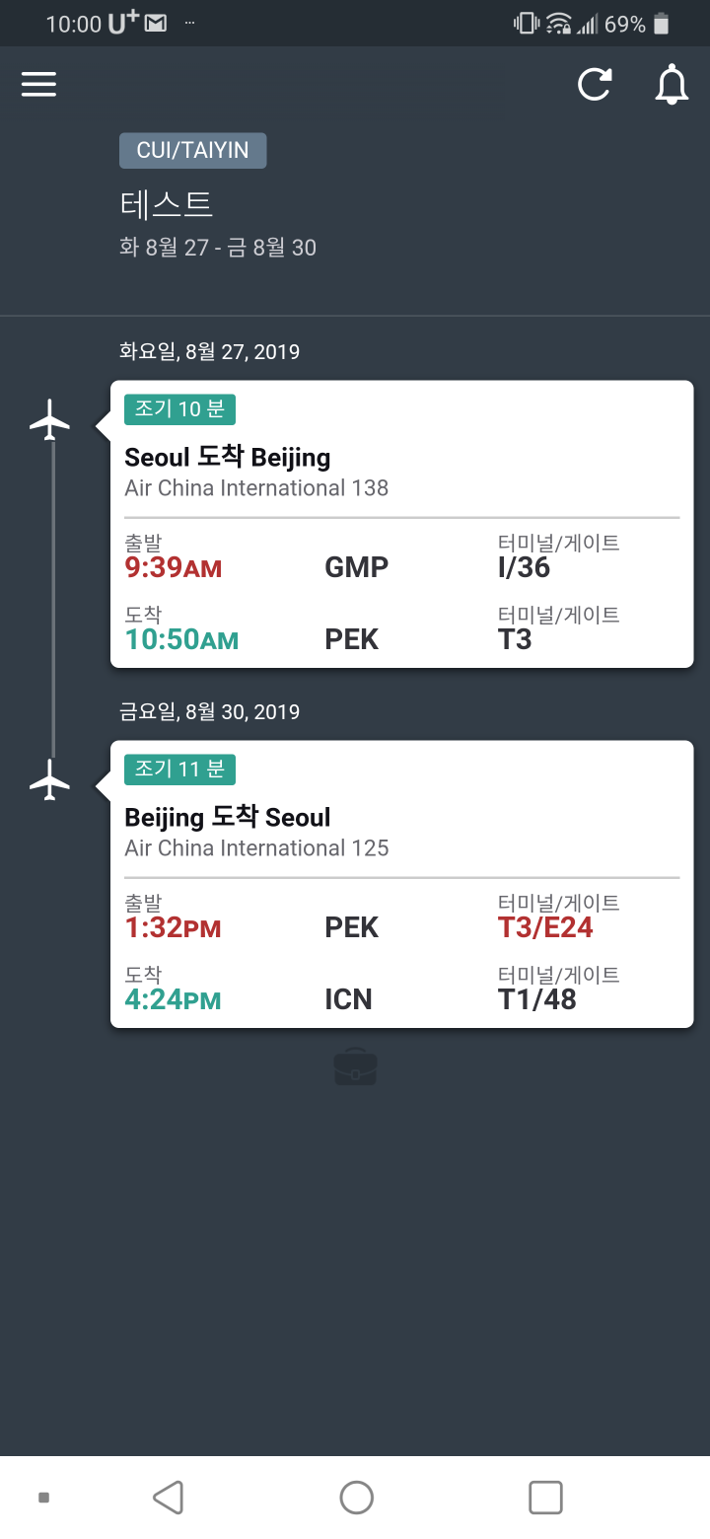This screenshot has height=1539, width=710.
Task: Tap the airplane icon for August 30 flight
Action: [x=50, y=780]
